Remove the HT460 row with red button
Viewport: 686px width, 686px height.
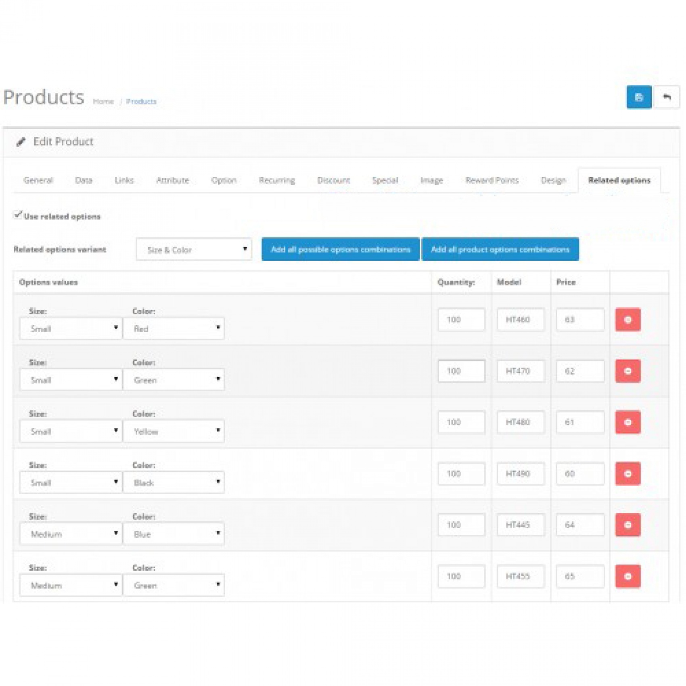(627, 320)
